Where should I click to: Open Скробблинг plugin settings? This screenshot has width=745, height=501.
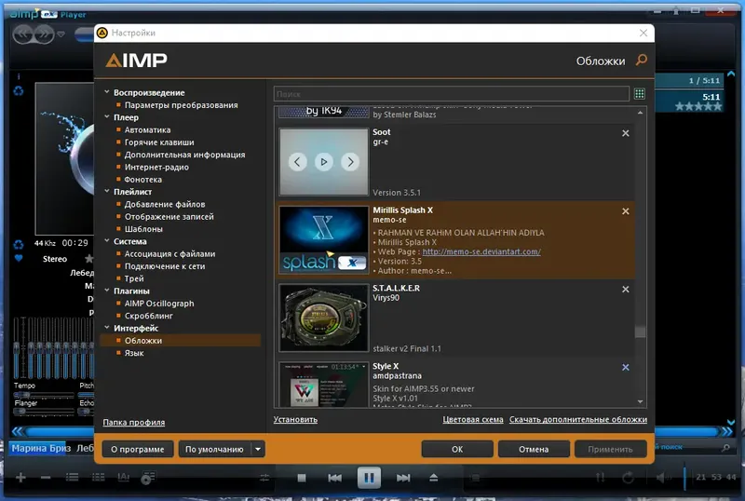point(149,316)
